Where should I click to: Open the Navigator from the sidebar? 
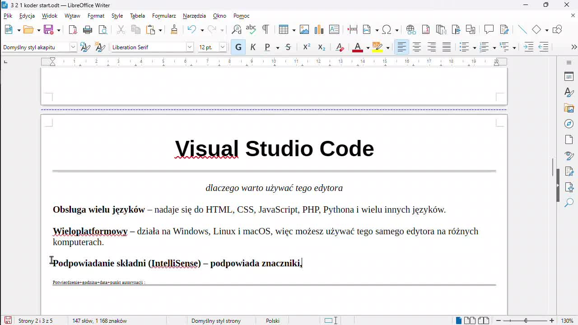(x=569, y=124)
